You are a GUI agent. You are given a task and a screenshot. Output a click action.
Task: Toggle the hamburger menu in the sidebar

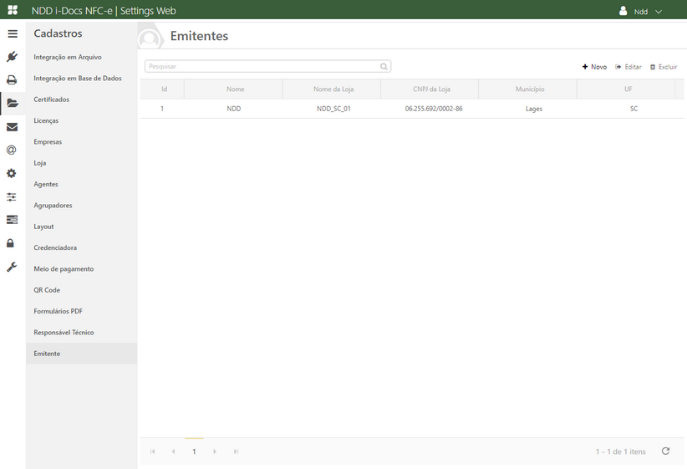13,34
